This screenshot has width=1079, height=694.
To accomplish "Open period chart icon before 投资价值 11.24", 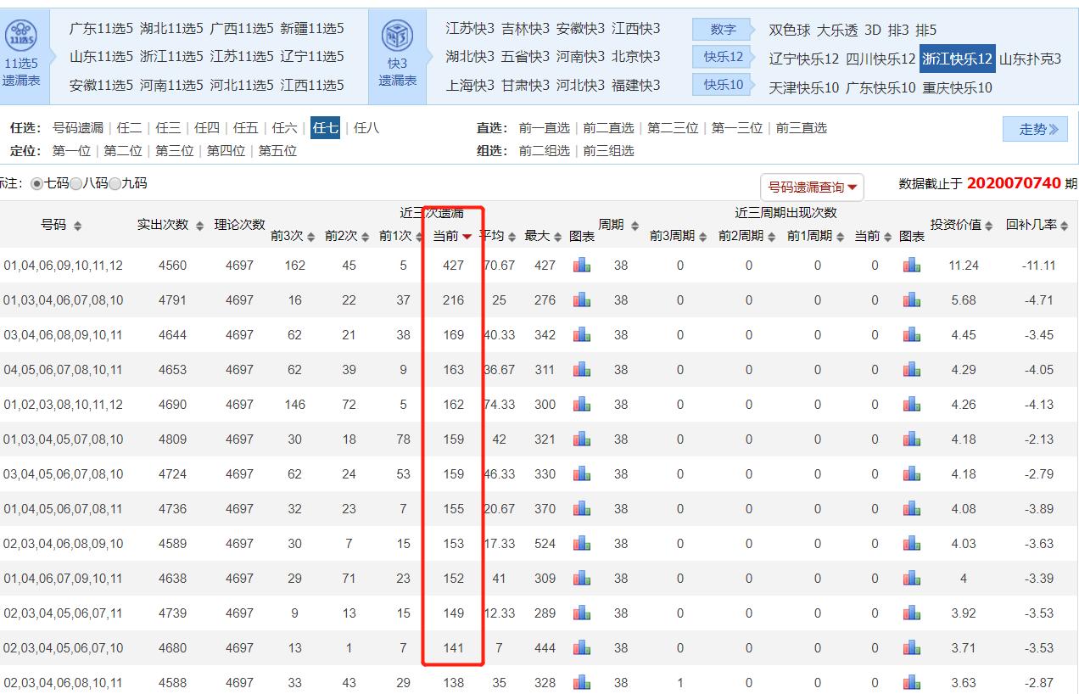I will tap(912, 266).
